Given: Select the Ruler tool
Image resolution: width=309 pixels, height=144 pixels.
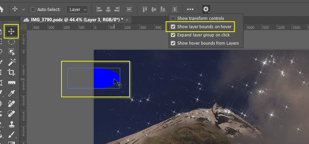Looking at the screenshot, I should pos(11,83).
